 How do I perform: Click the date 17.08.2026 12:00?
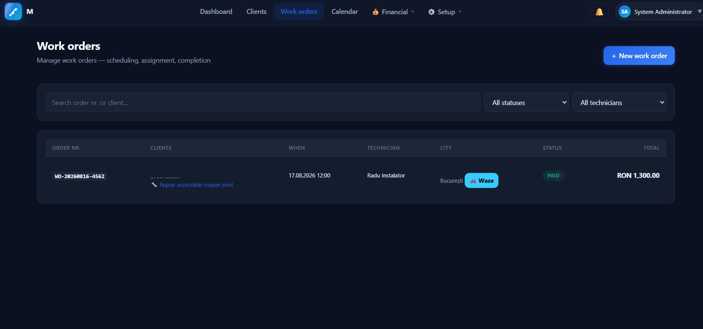309,176
